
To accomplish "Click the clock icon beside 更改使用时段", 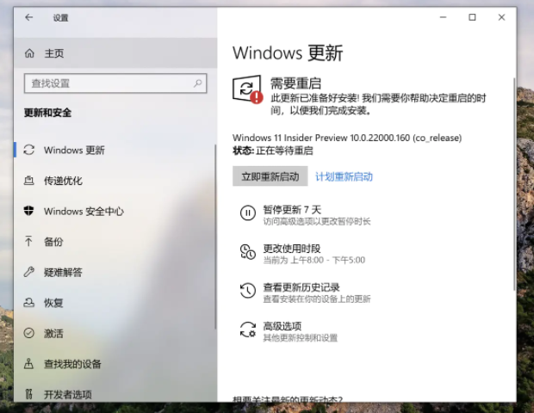I will 247,252.
